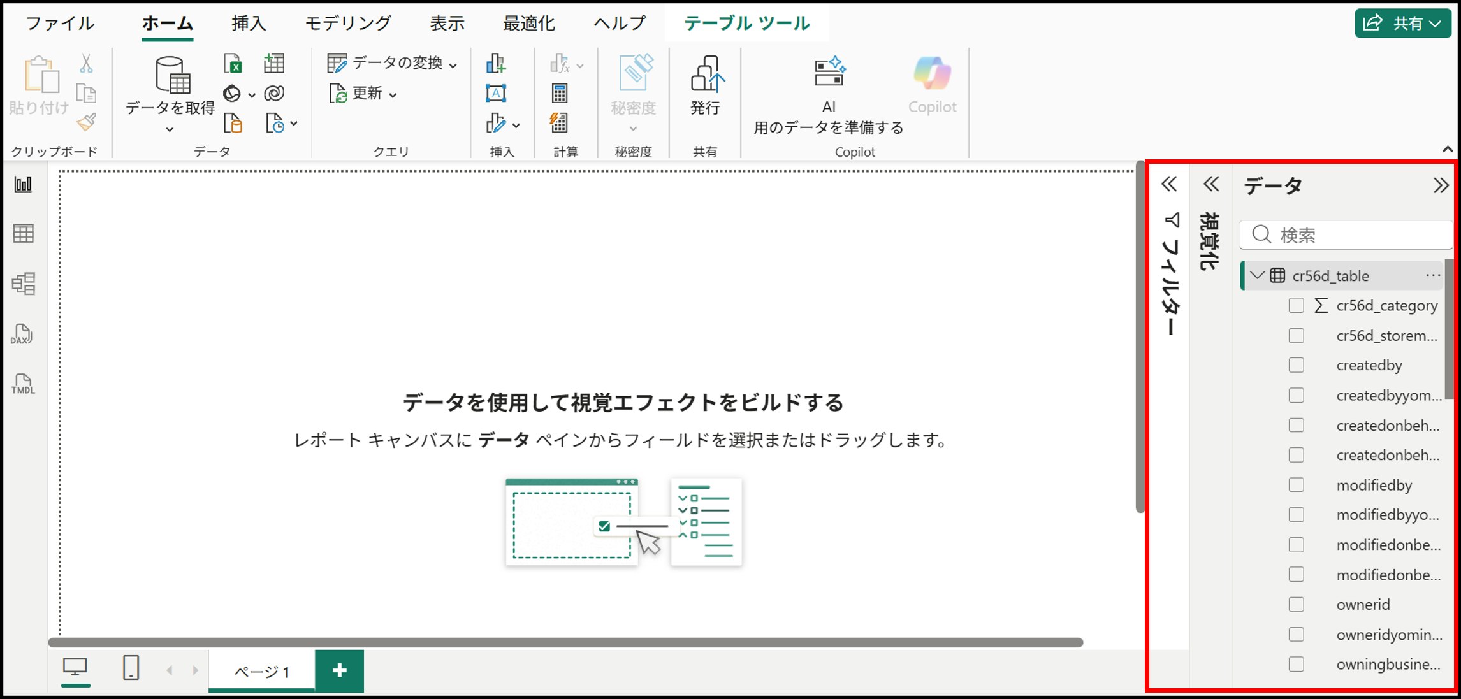
Task: Open the DAX query view
Action: pyautogui.click(x=21, y=334)
